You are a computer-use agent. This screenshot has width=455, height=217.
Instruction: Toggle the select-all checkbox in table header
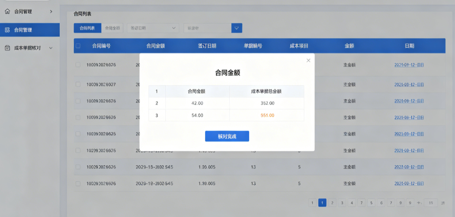click(78, 46)
